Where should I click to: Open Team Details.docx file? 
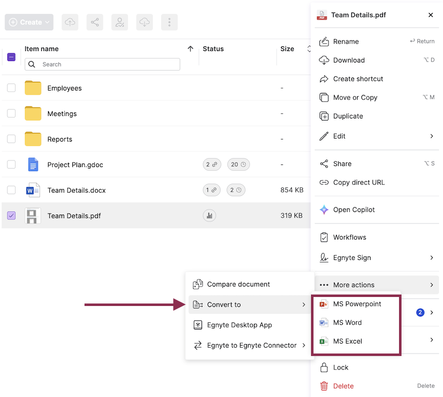[76, 190]
